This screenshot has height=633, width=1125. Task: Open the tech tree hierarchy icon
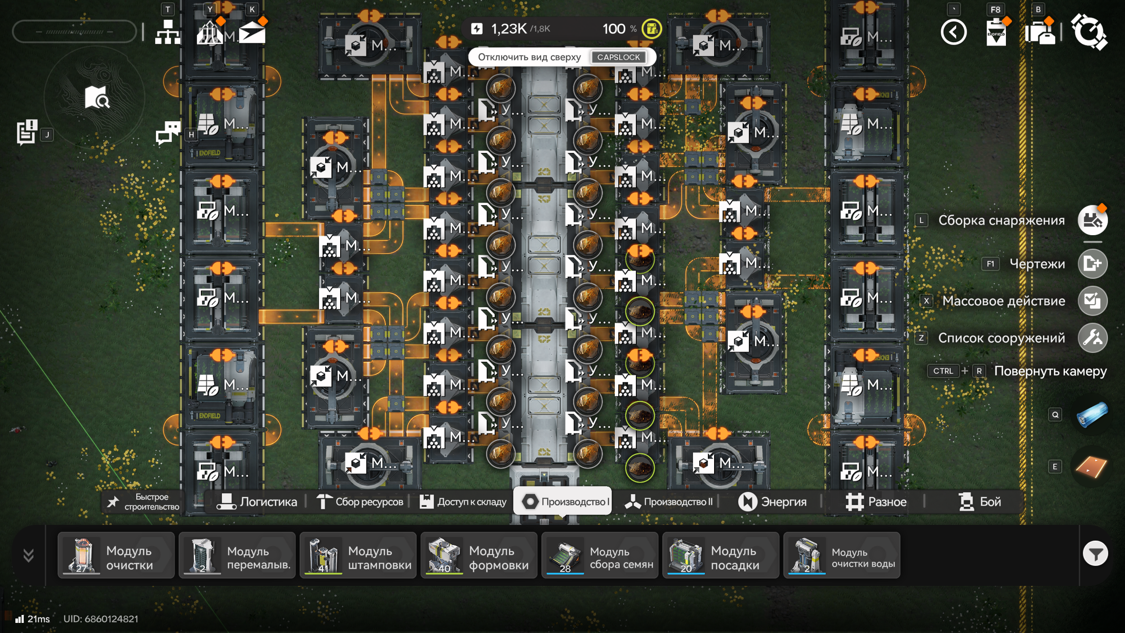coord(167,32)
